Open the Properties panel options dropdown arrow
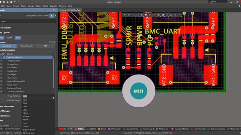The image size is (241, 135). tap(50, 10)
